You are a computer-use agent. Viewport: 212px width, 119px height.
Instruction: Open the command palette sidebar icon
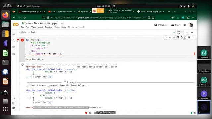14,103
